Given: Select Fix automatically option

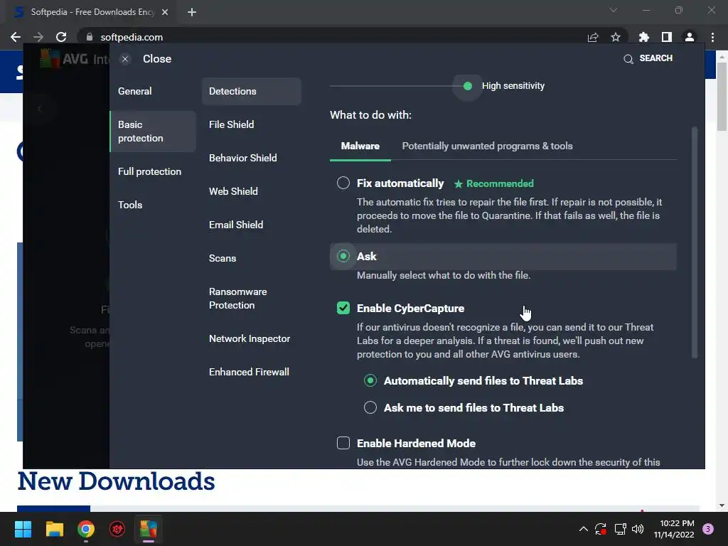Looking at the screenshot, I should [x=343, y=183].
